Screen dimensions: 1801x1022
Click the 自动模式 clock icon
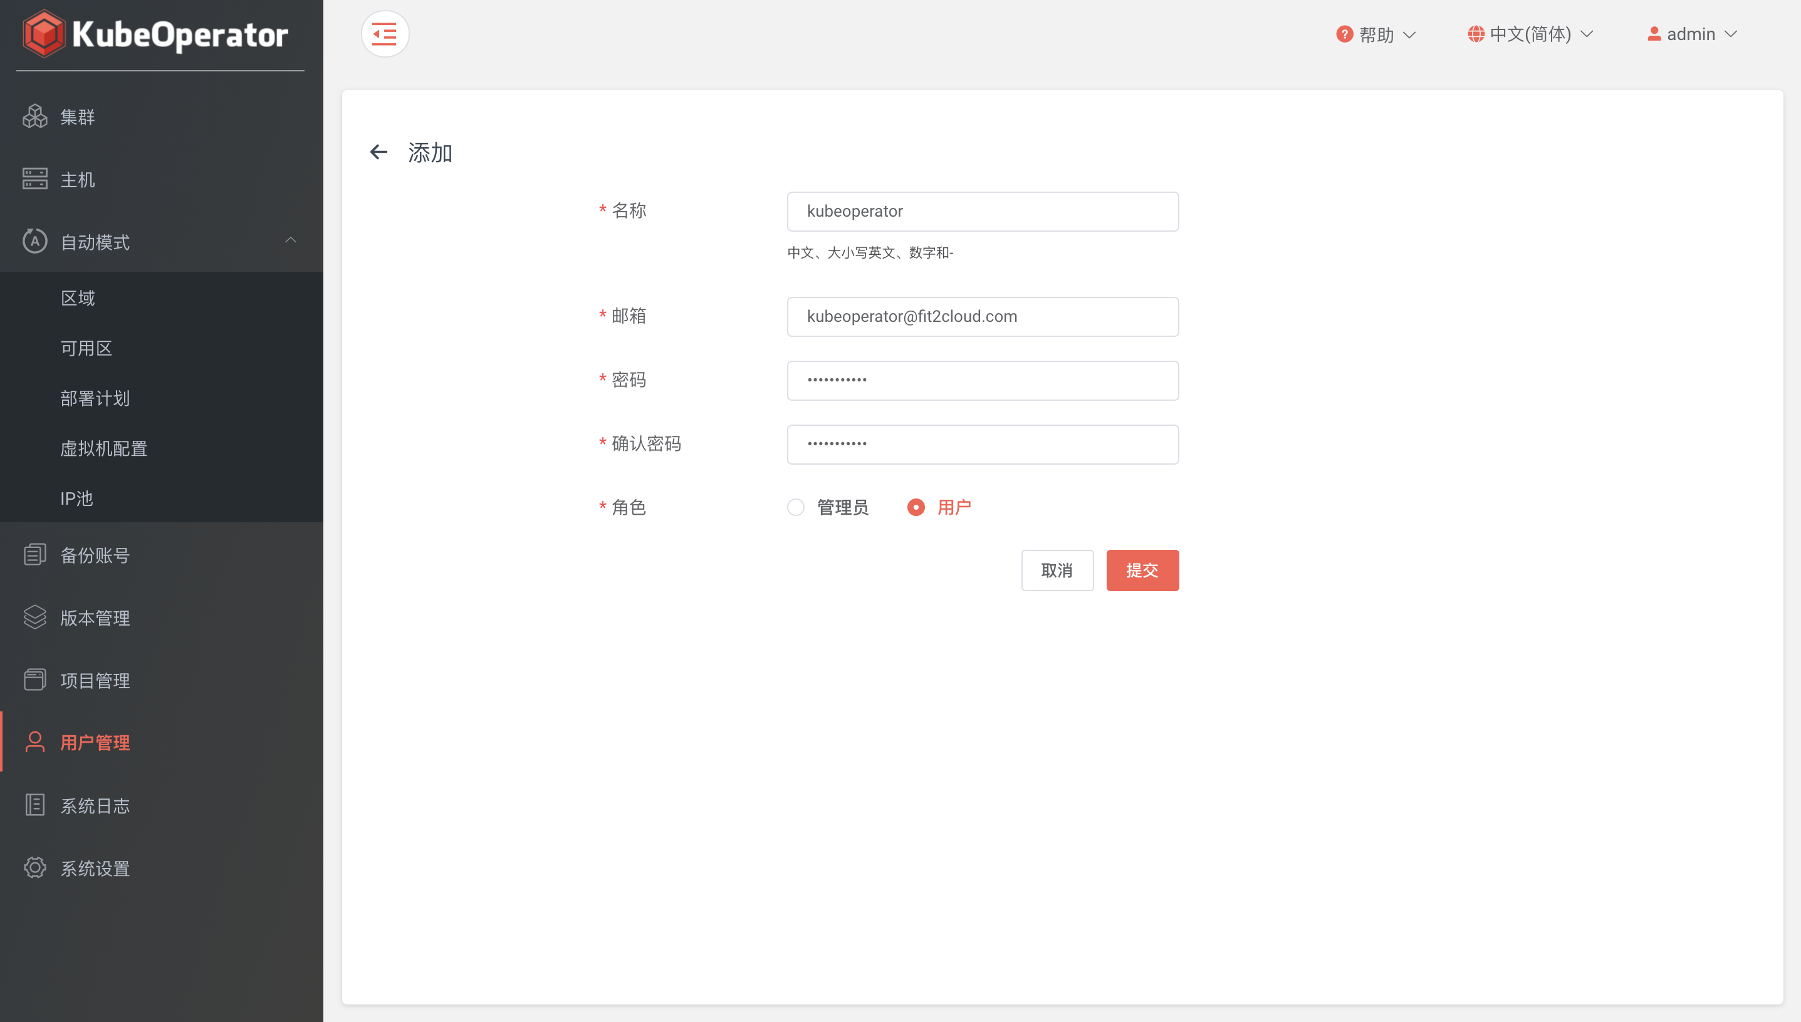pyautogui.click(x=34, y=242)
